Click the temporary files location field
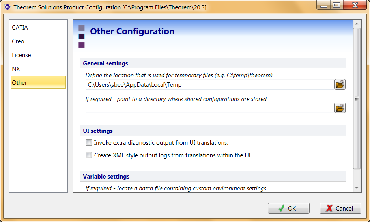Image resolution: width=370 pixels, height=222 pixels. [210, 84]
